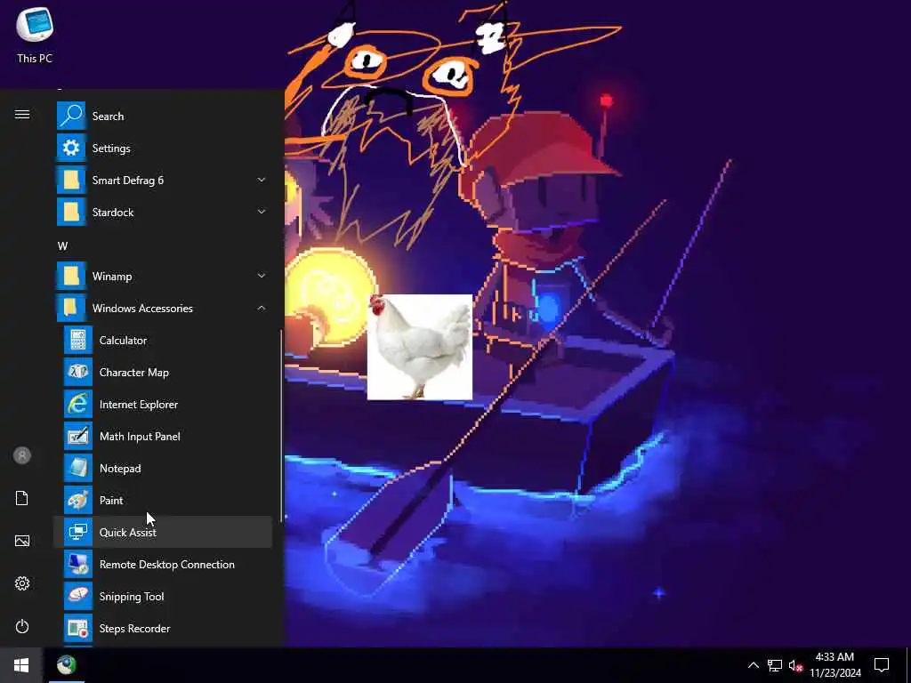
Task: Click the muted volume icon in tray
Action: 795,665
